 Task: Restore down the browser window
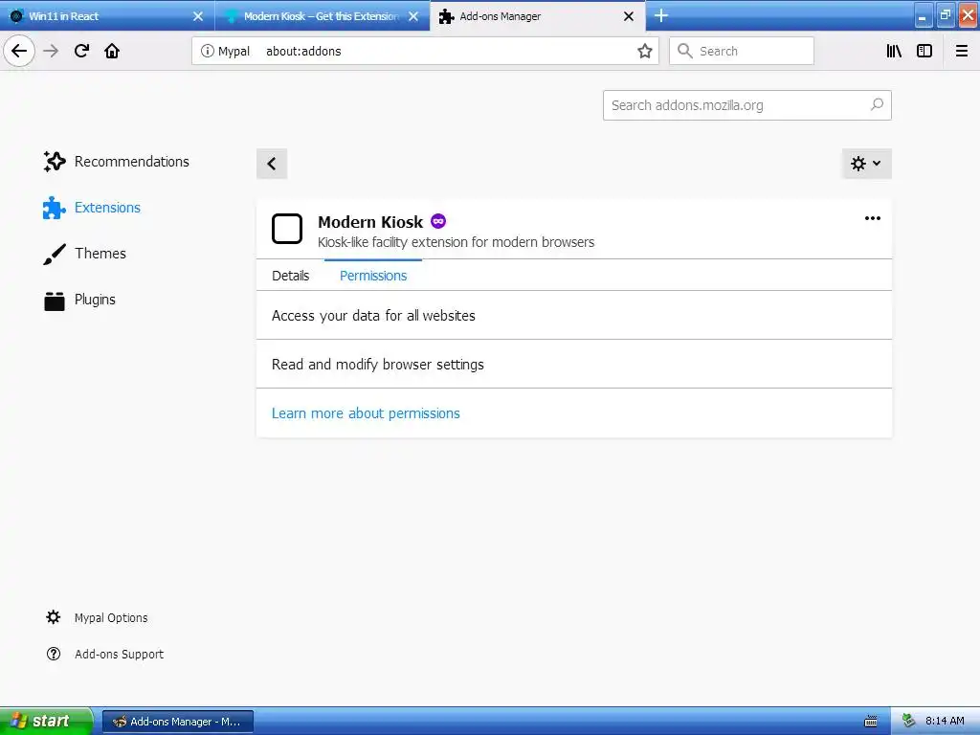(x=945, y=16)
